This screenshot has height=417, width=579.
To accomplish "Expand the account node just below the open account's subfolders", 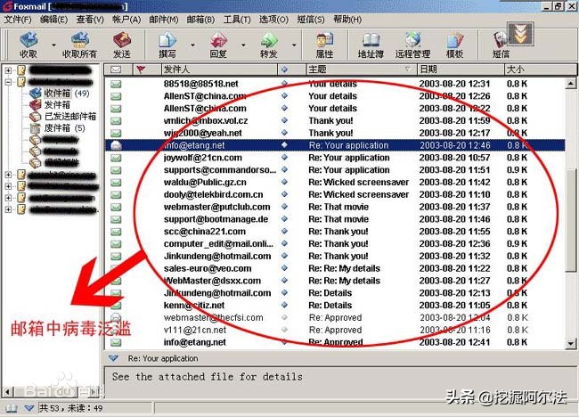I will pos(8,175).
